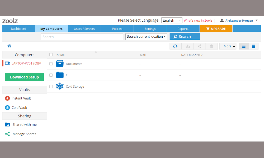Open the Search current location dropdown
The width and height of the screenshot is (264, 158).
146,37
